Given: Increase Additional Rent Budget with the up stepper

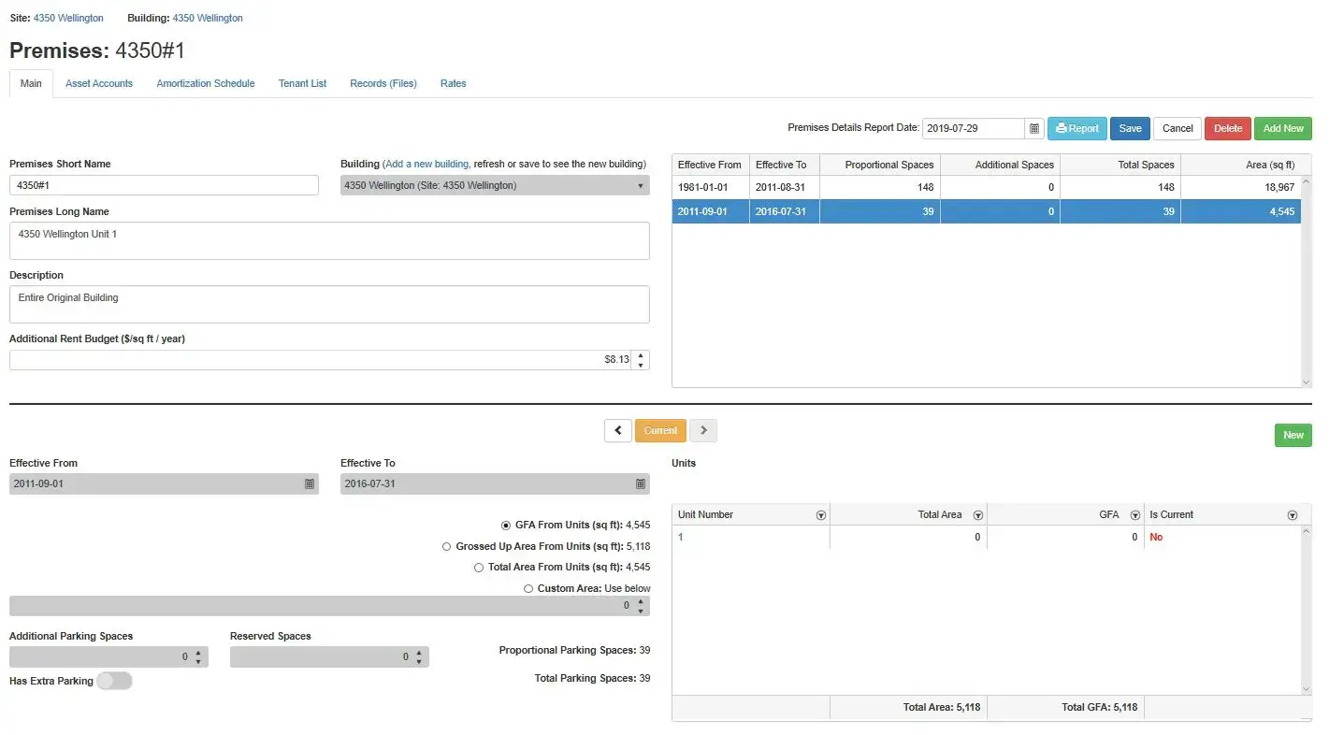Looking at the screenshot, I should pos(640,354).
